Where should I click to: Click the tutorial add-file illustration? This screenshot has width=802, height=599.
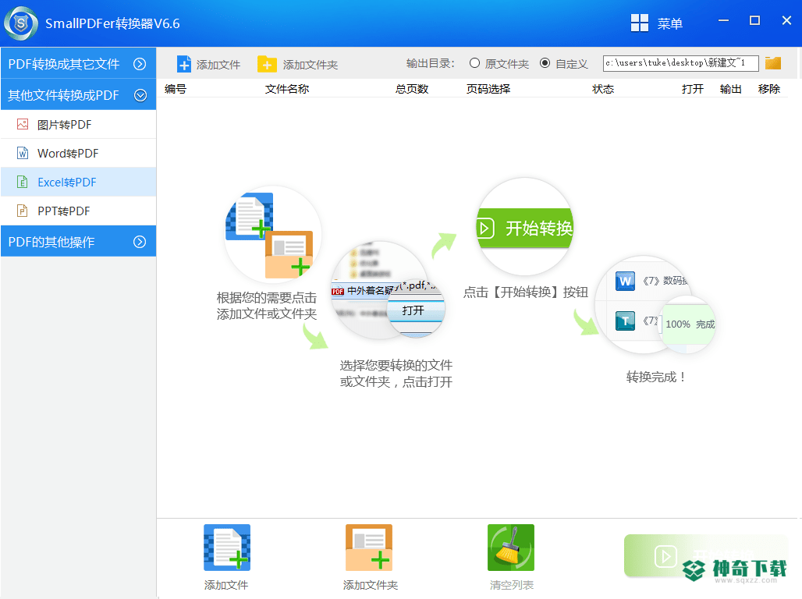[272, 234]
